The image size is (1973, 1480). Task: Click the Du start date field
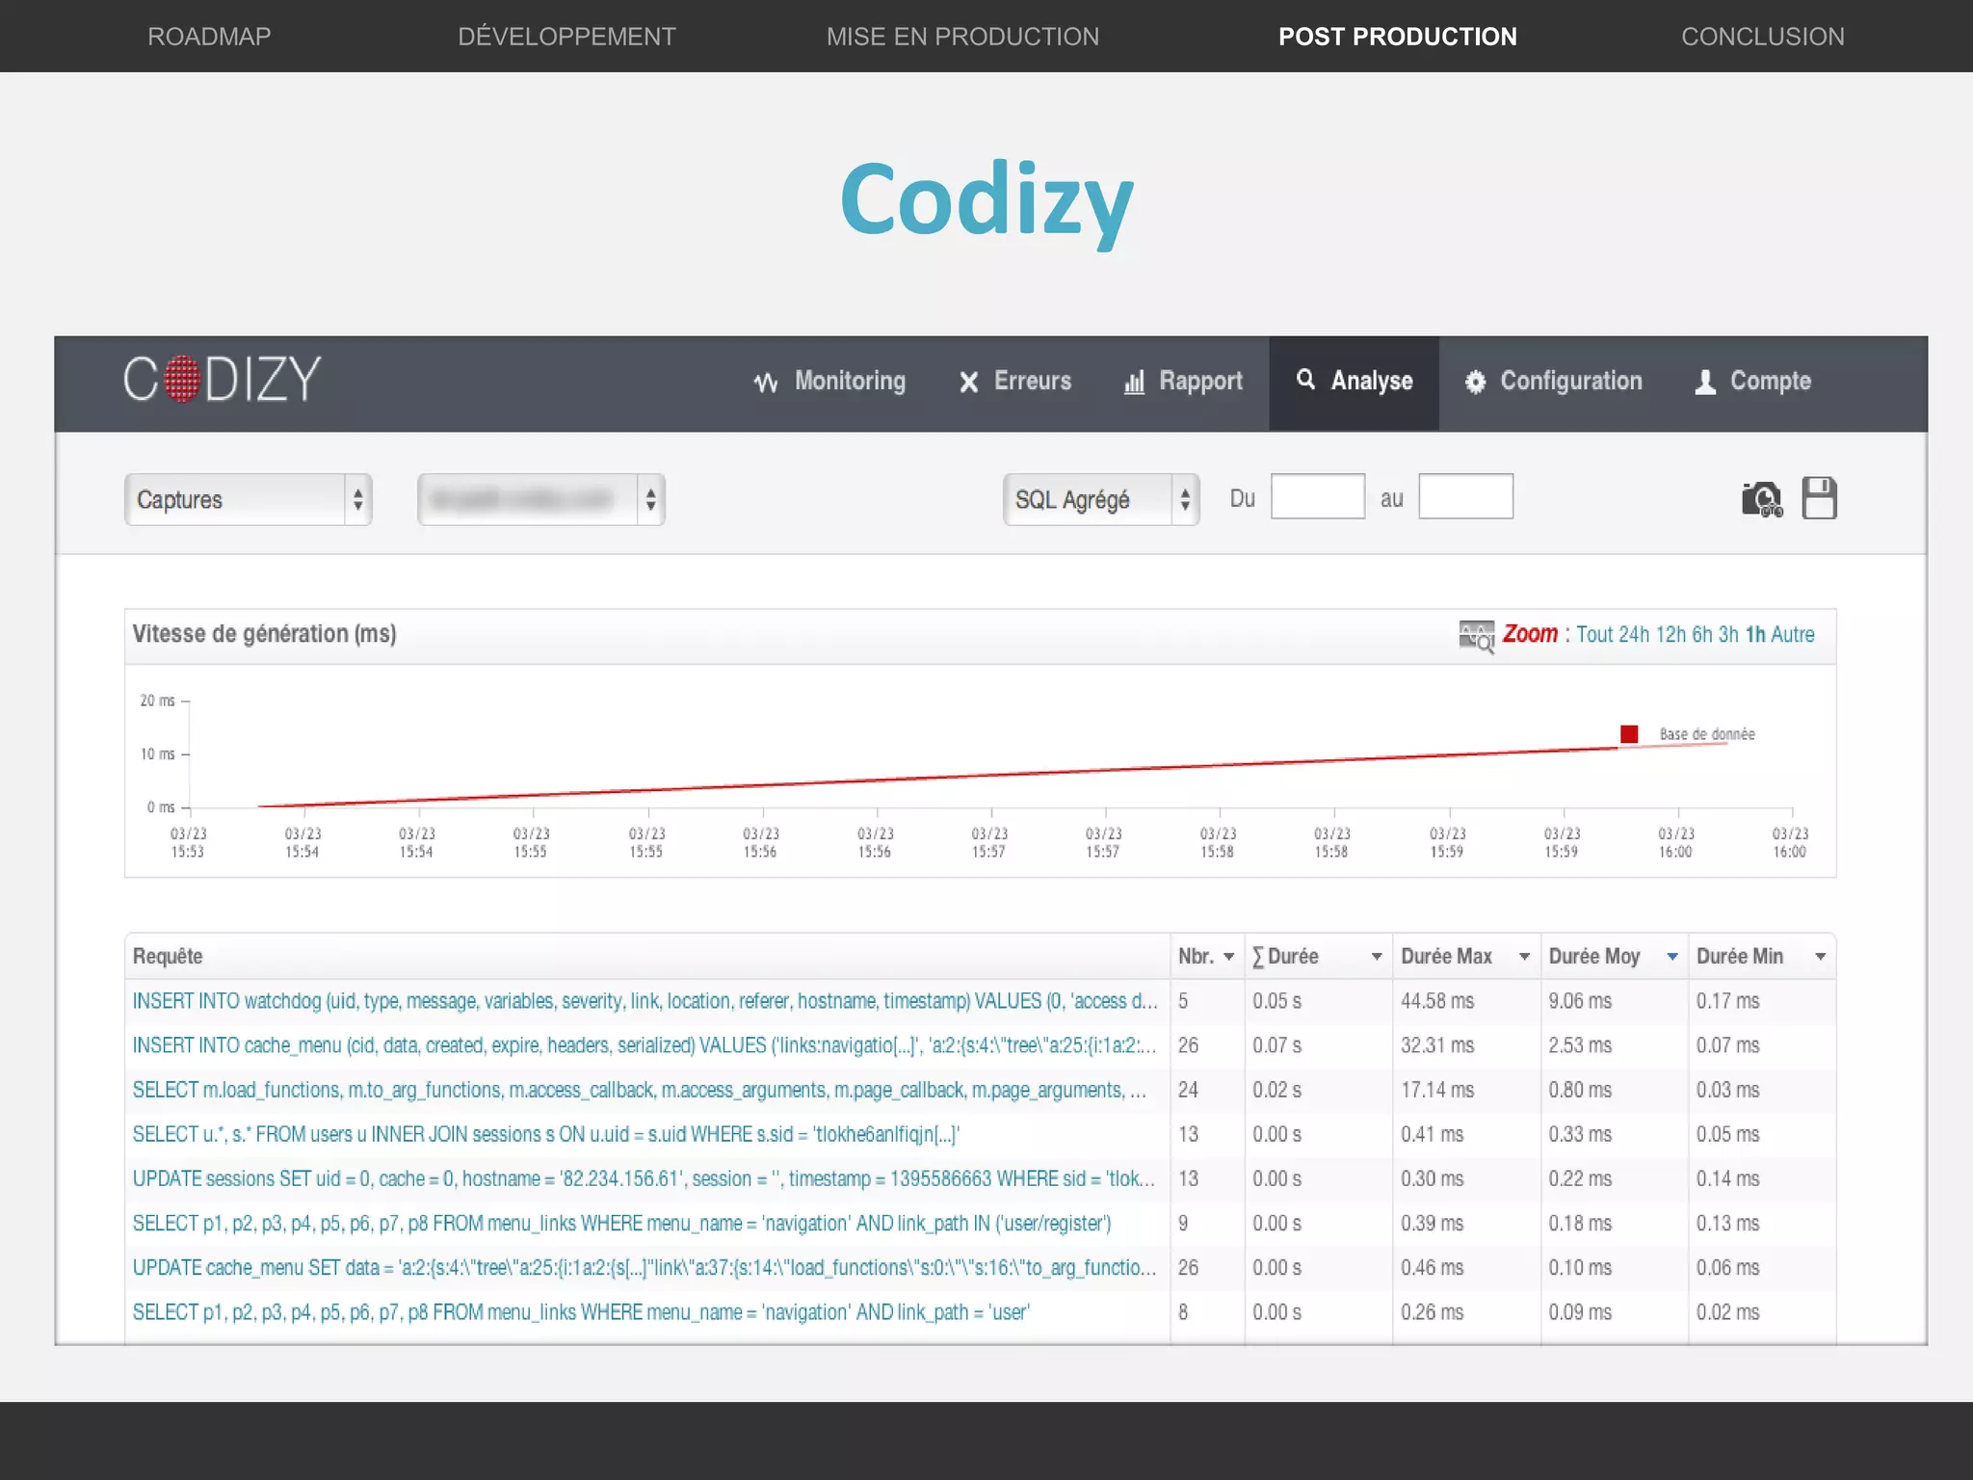click(1318, 496)
